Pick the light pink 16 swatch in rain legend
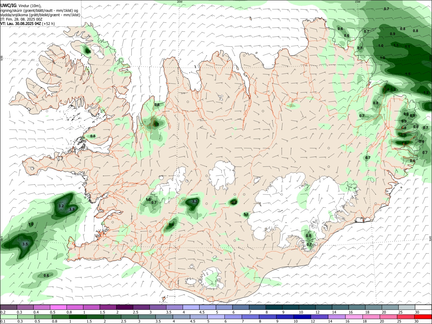The image size is (432, 324). click(354, 317)
